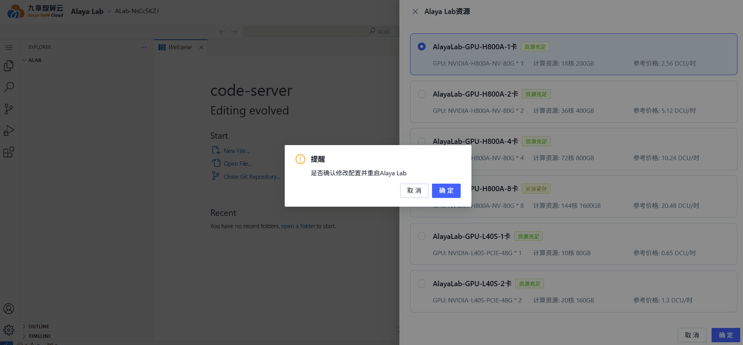Click the AlayaLab-GPU-H800A-4卡 card title
This screenshot has height=345, width=743.
click(x=475, y=141)
